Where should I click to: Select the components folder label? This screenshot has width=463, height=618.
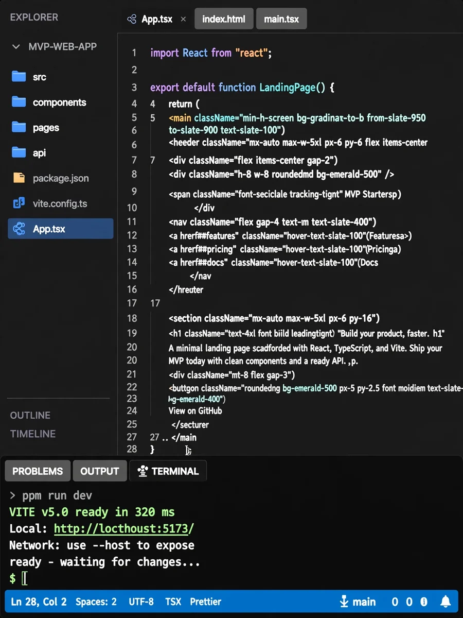tap(60, 102)
